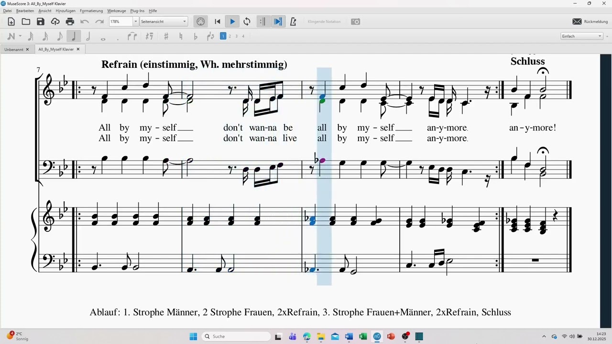
Task: Close the Unbenannt tab
Action: tap(27, 49)
